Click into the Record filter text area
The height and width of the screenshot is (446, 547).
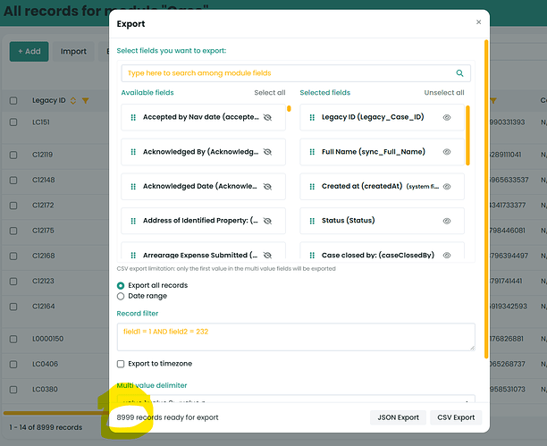point(296,337)
